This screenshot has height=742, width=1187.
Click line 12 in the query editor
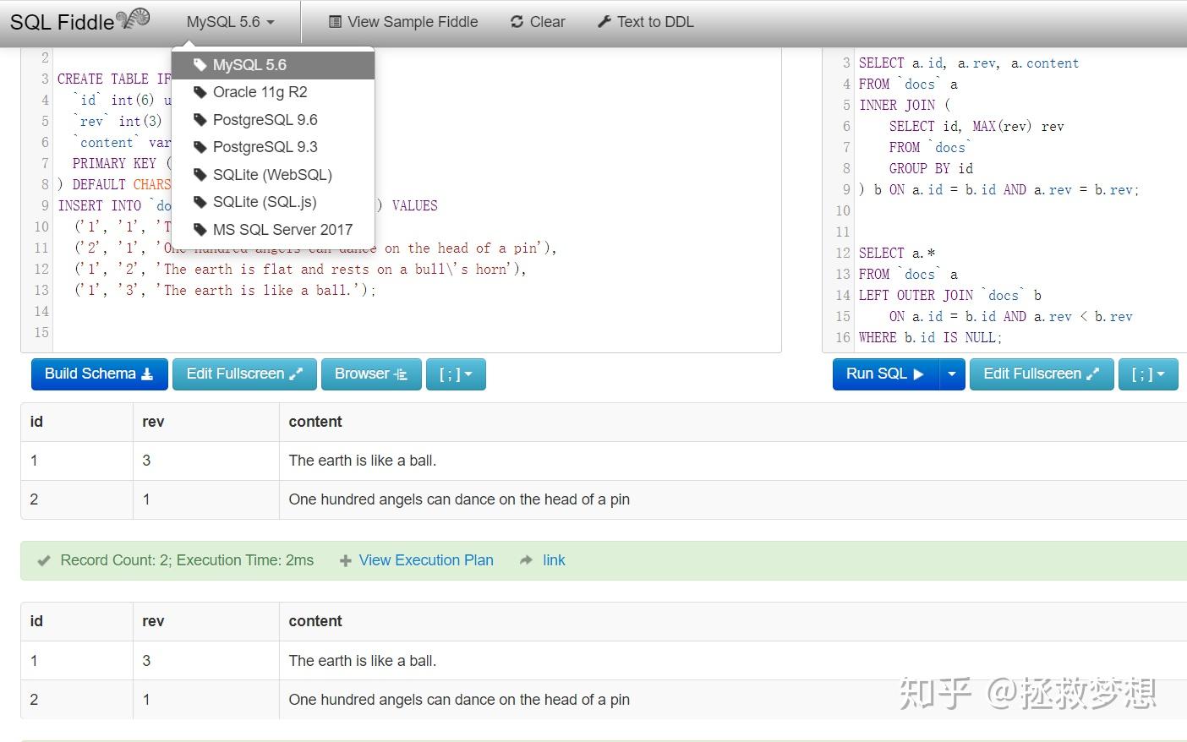click(898, 253)
